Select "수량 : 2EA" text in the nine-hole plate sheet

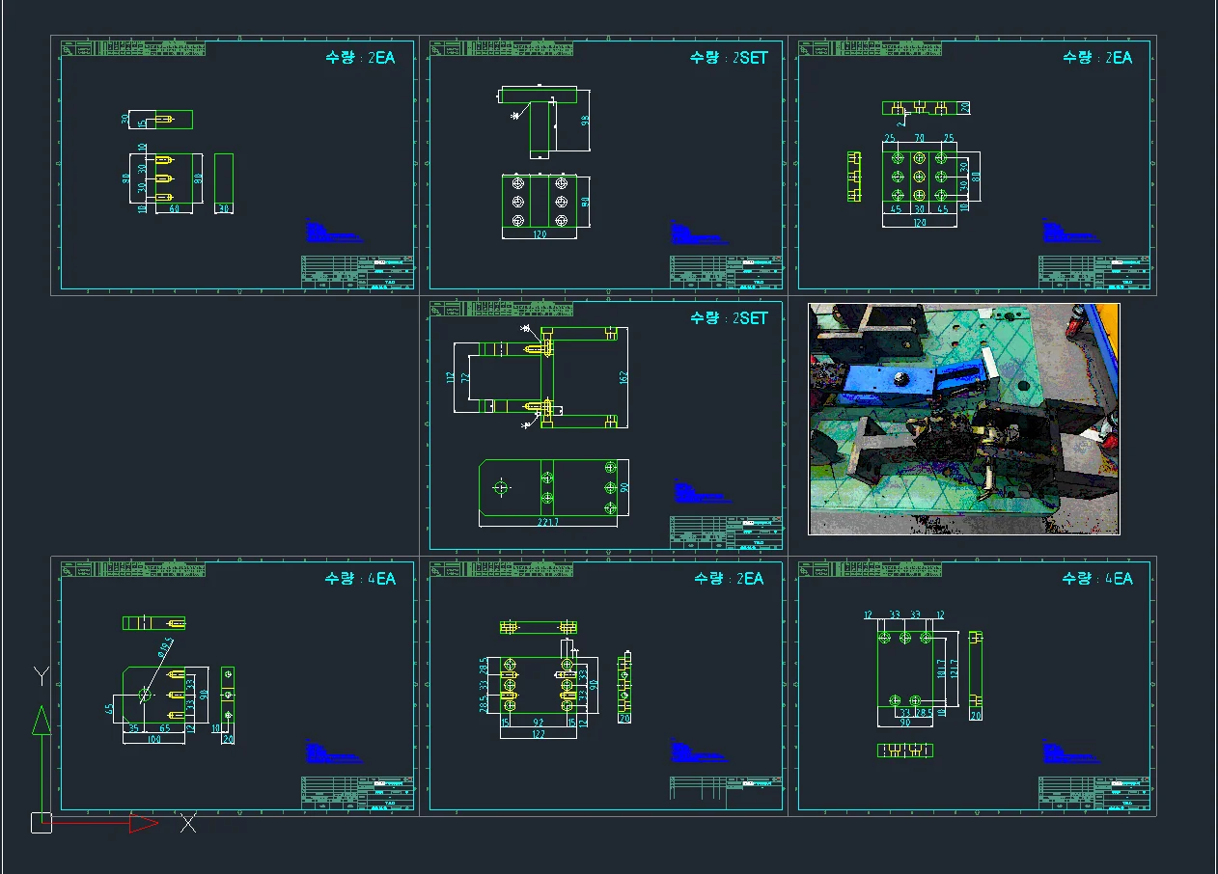(x=1097, y=58)
